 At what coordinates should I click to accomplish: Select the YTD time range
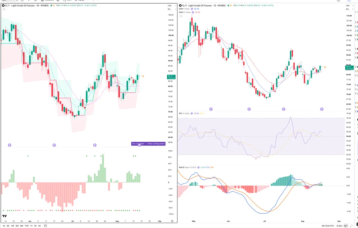point(27,226)
